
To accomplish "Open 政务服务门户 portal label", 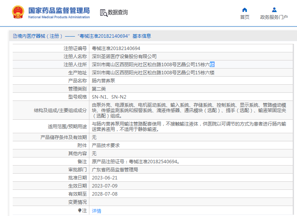I will pos(274,17).
